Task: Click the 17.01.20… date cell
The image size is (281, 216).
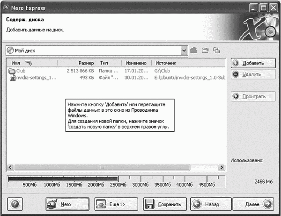Action: click(x=137, y=71)
